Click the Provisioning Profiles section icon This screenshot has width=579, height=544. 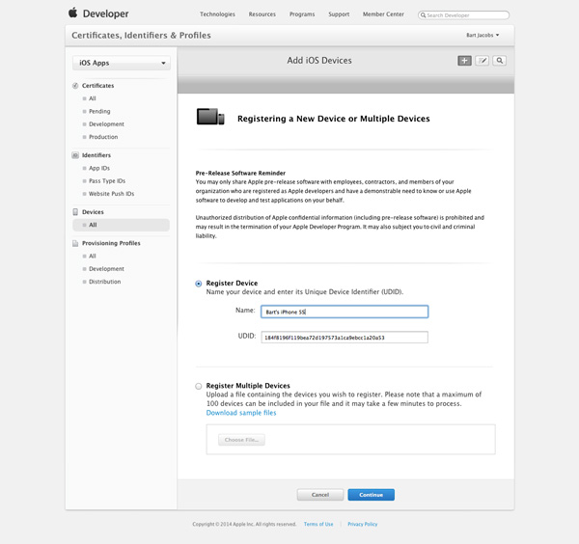click(75, 243)
